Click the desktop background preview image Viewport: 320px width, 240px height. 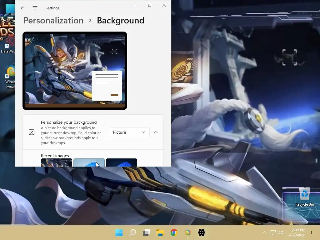75,71
